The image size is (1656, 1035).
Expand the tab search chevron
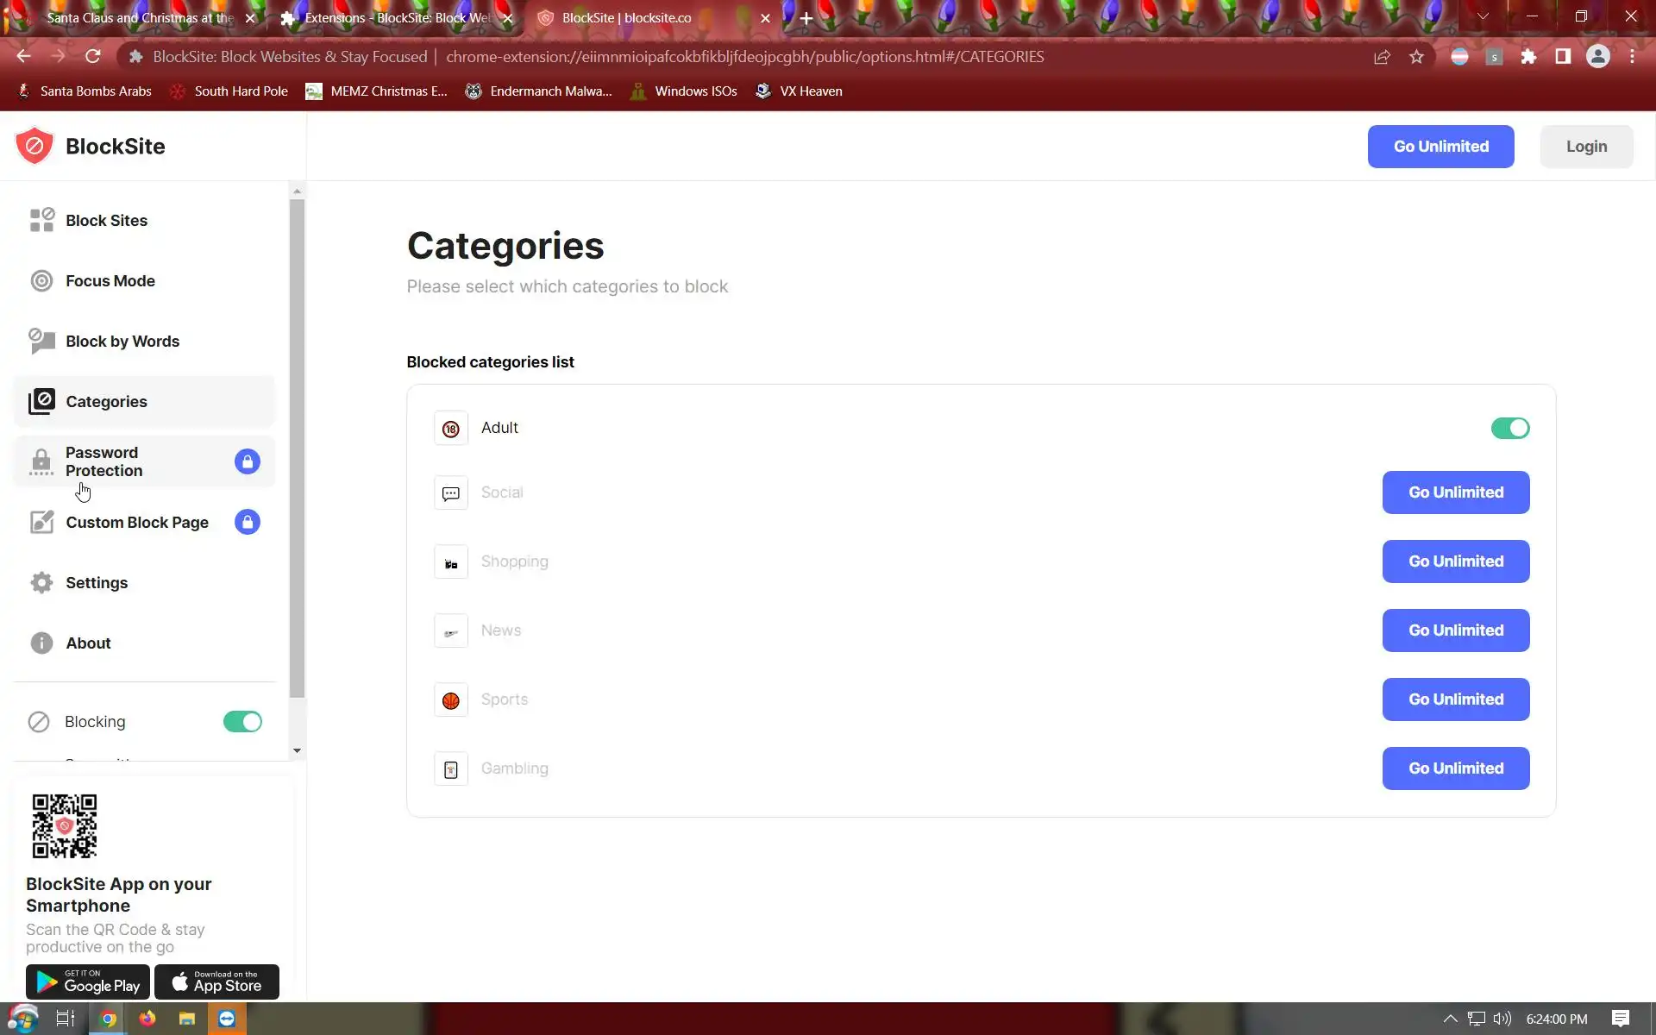click(x=1483, y=16)
